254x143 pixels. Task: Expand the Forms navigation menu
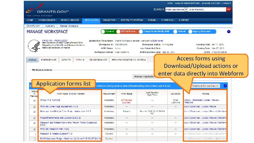pyautogui.click(x=153, y=20)
